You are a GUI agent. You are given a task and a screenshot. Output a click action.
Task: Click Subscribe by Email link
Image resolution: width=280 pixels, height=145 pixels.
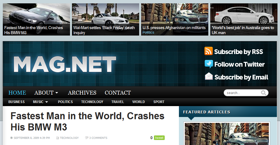(x=241, y=77)
